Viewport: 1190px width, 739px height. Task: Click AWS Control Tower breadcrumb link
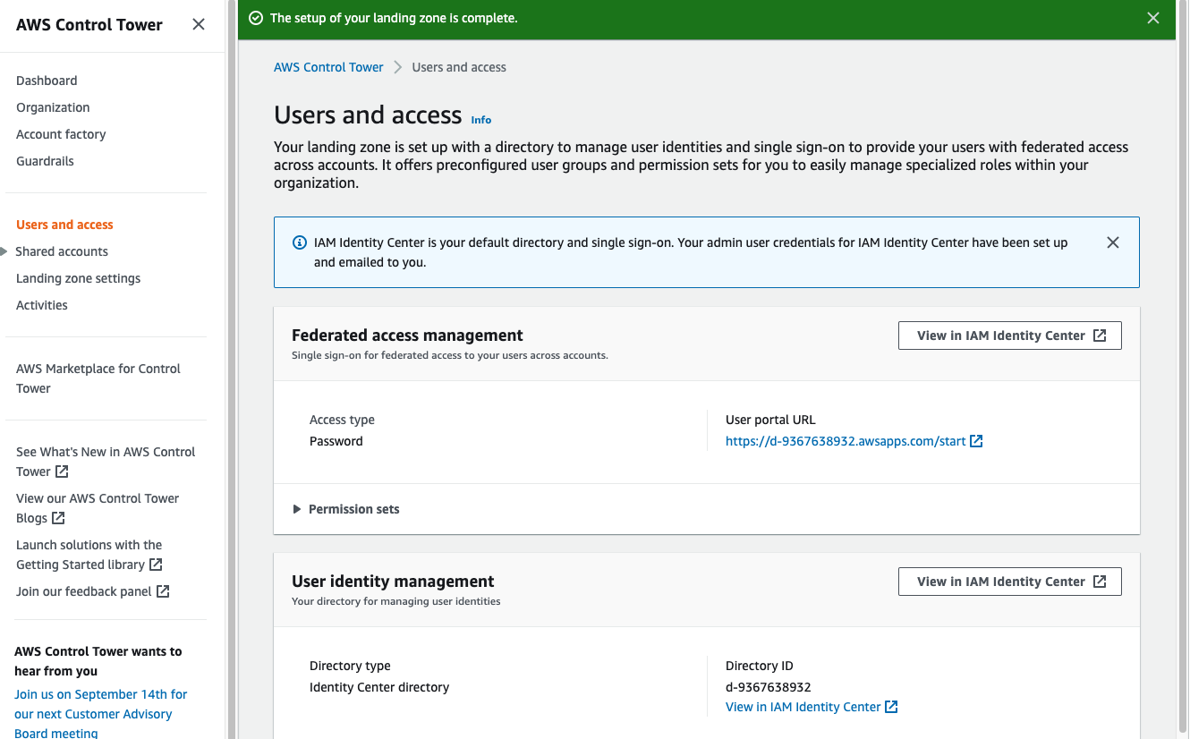click(328, 67)
